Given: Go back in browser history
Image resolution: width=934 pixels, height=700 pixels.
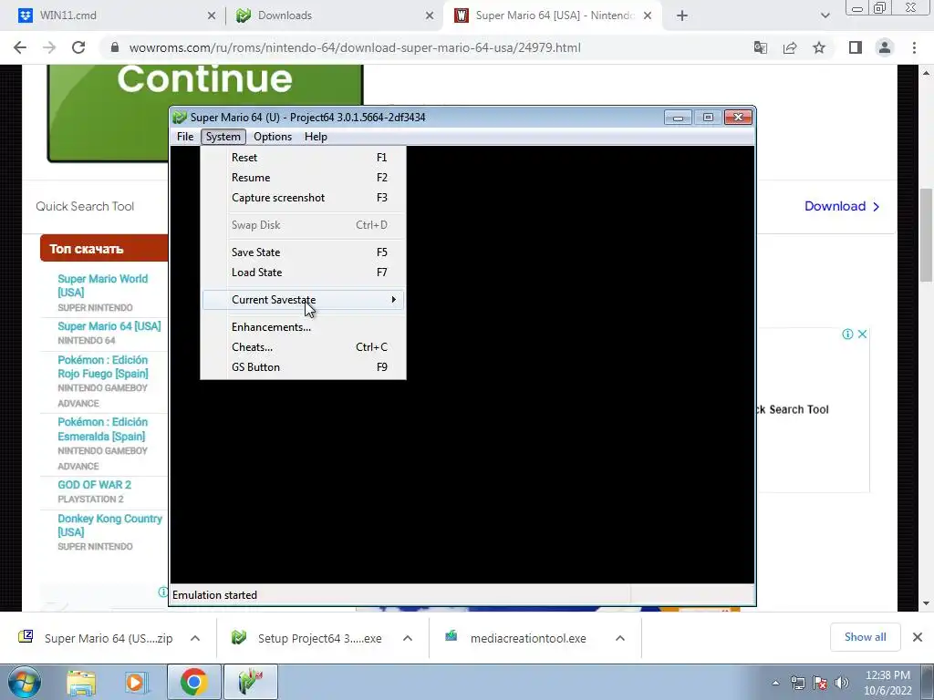Looking at the screenshot, I should coord(20,47).
